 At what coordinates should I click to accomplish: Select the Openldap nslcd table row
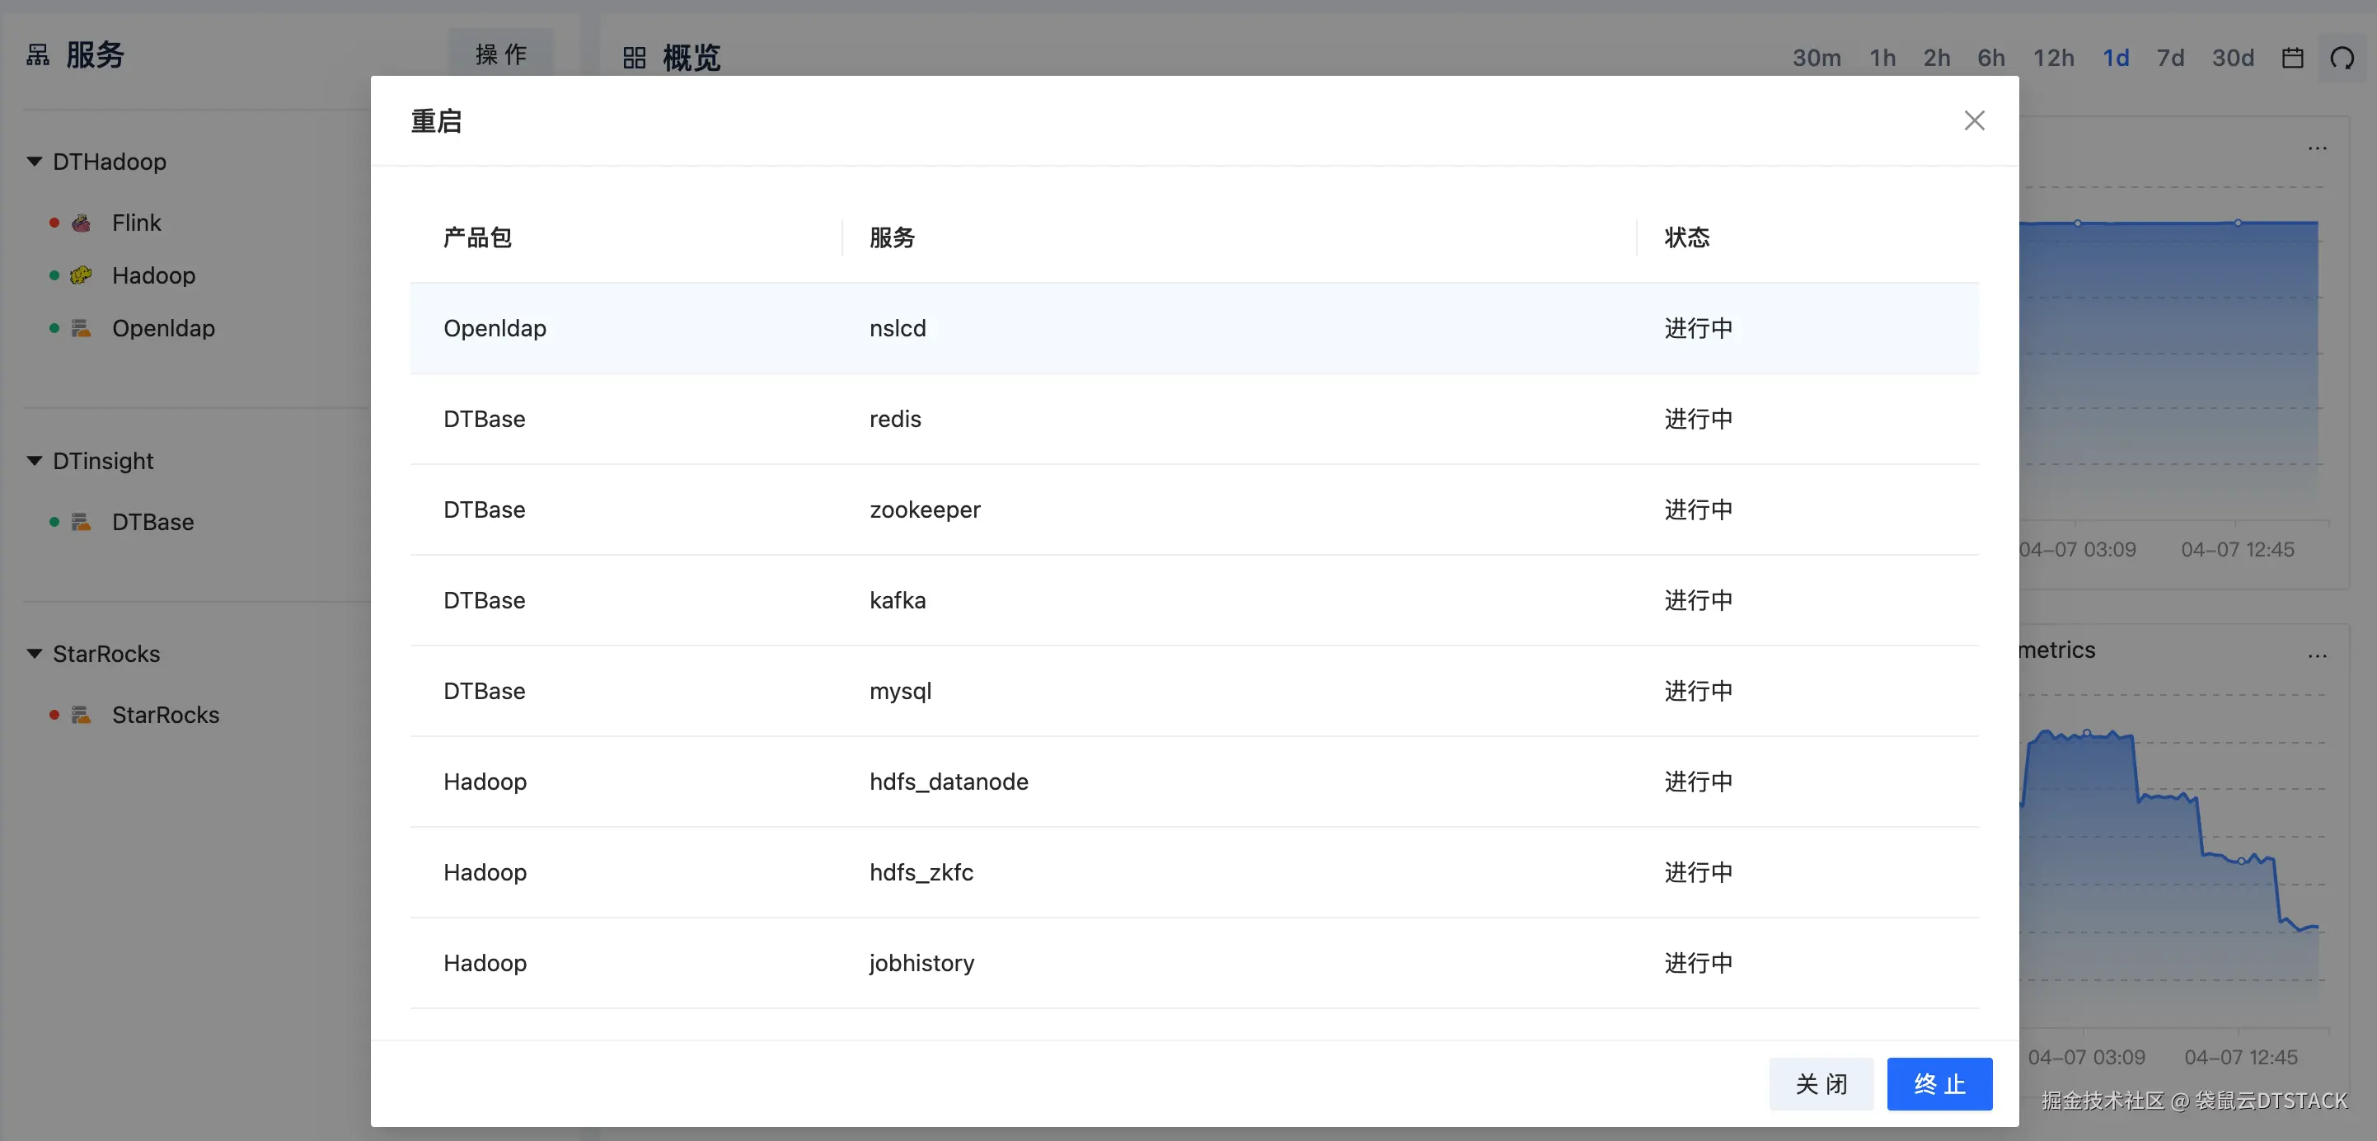tap(1193, 328)
